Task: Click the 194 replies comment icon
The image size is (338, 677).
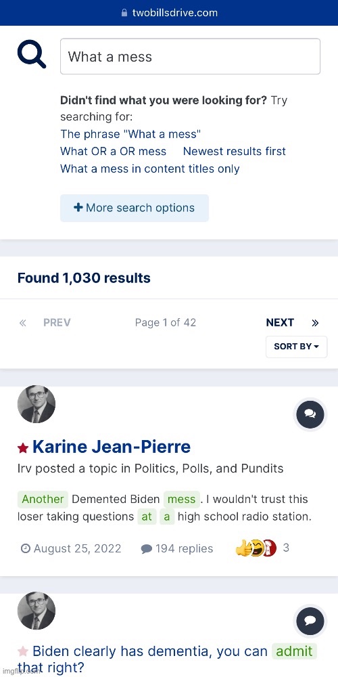Action: (x=147, y=549)
